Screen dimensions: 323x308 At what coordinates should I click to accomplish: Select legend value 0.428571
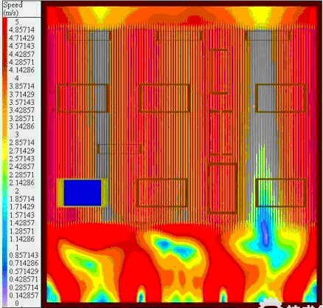pyautogui.click(x=24, y=279)
